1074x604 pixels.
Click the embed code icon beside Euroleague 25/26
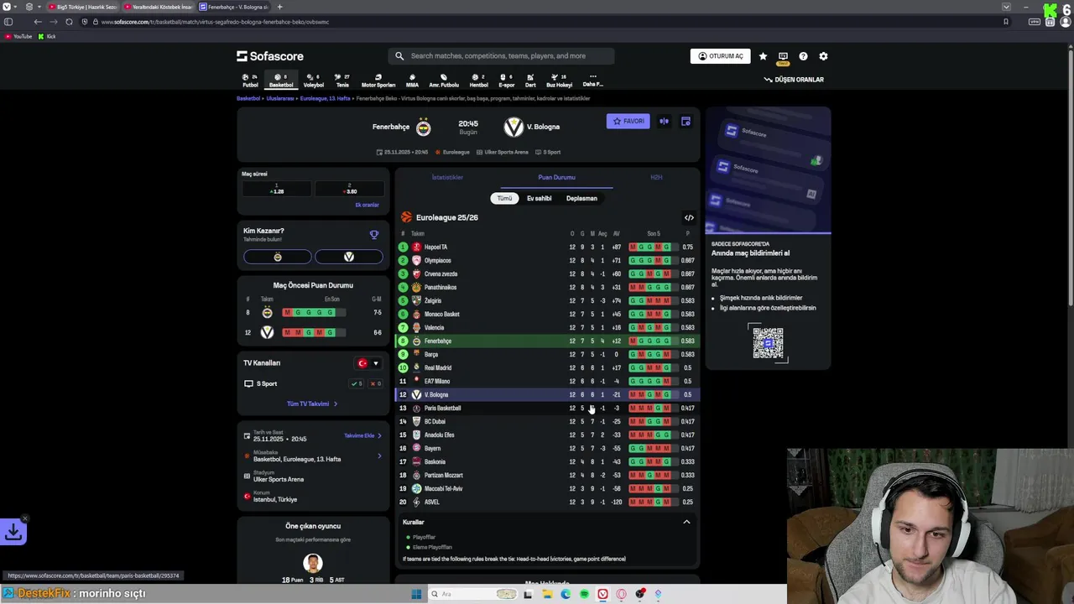pyautogui.click(x=689, y=217)
